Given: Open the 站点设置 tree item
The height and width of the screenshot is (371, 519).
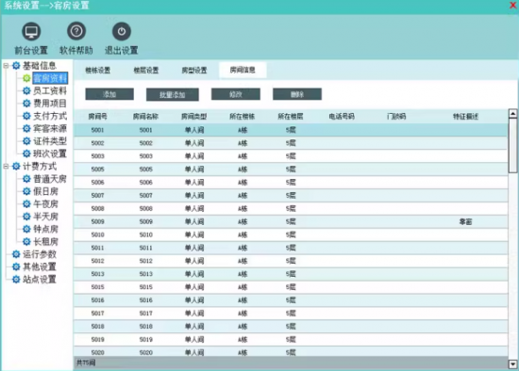Looking at the screenshot, I should click(x=40, y=279).
